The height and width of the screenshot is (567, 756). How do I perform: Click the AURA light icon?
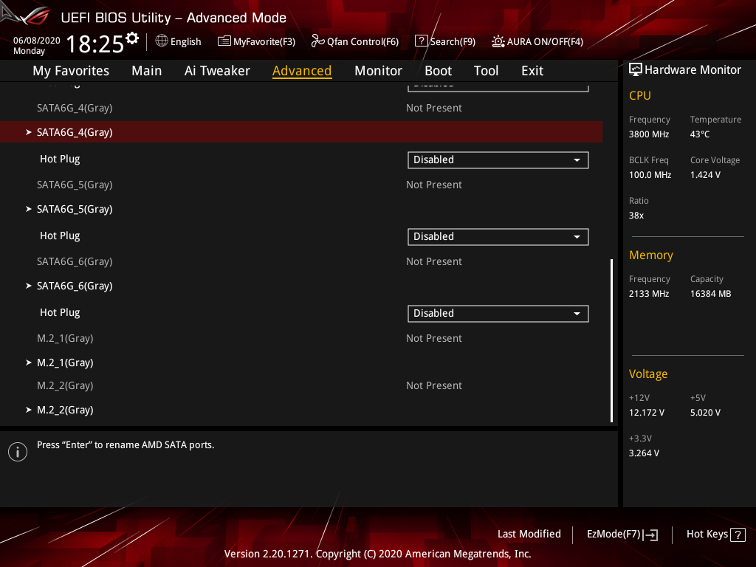pyautogui.click(x=498, y=41)
